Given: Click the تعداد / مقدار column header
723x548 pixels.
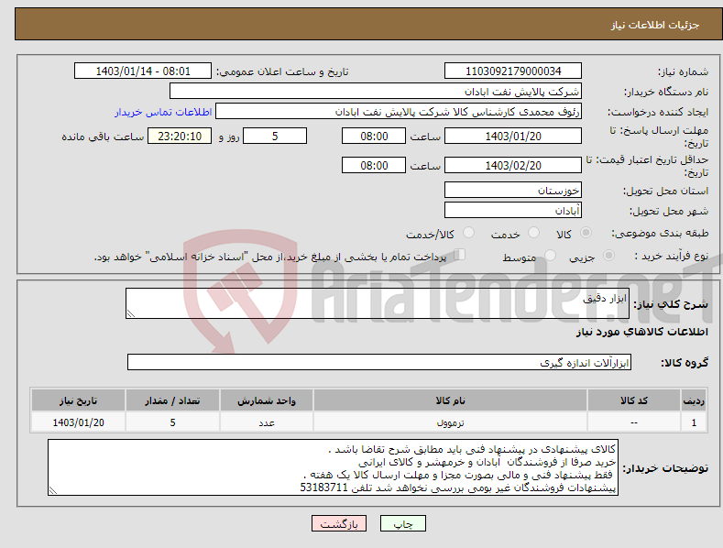Looking at the screenshot, I should pyautogui.click(x=172, y=400).
